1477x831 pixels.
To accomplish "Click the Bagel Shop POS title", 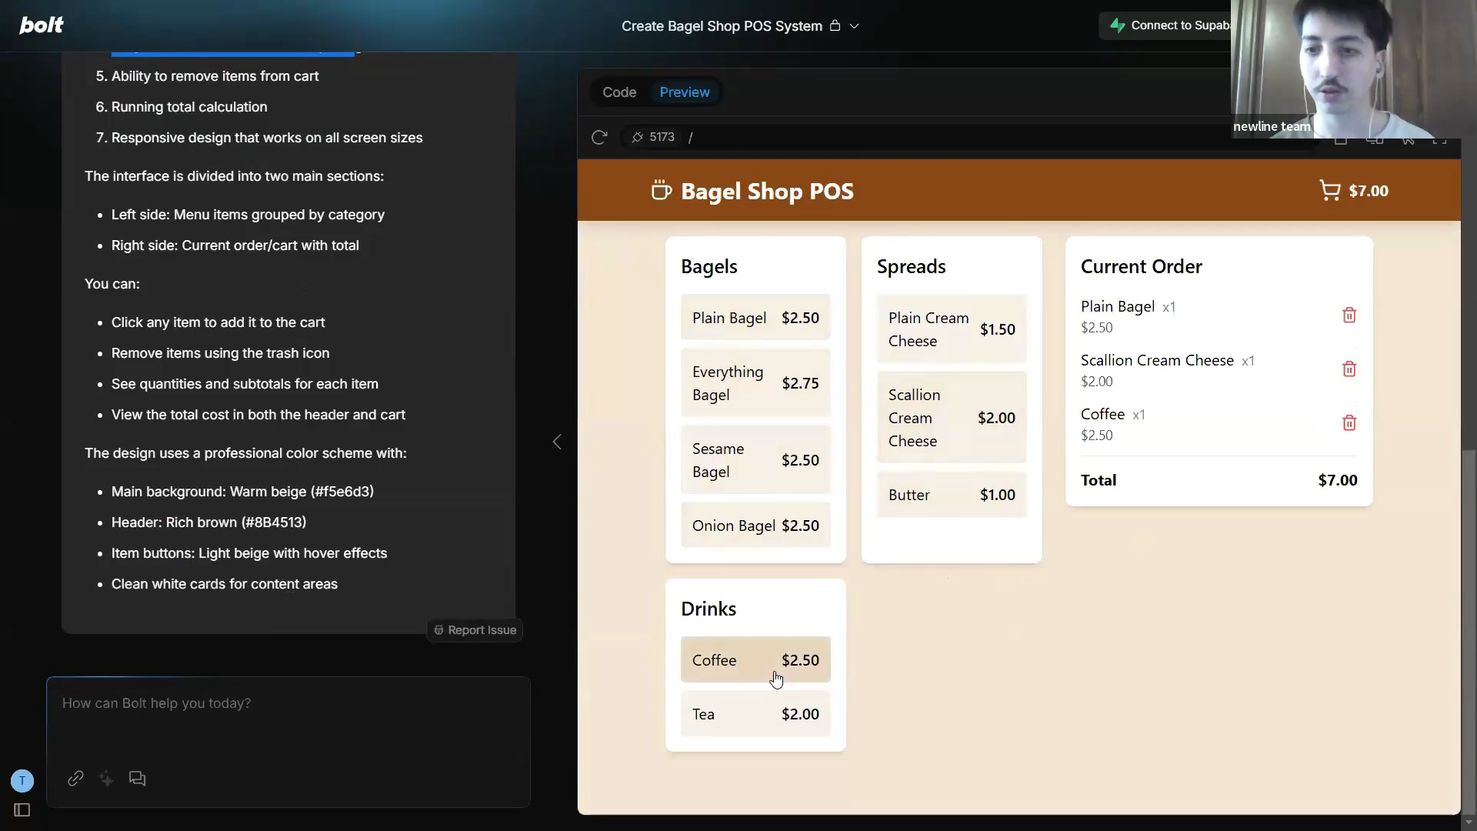I will pyautogui.click(x=767, y=191).
